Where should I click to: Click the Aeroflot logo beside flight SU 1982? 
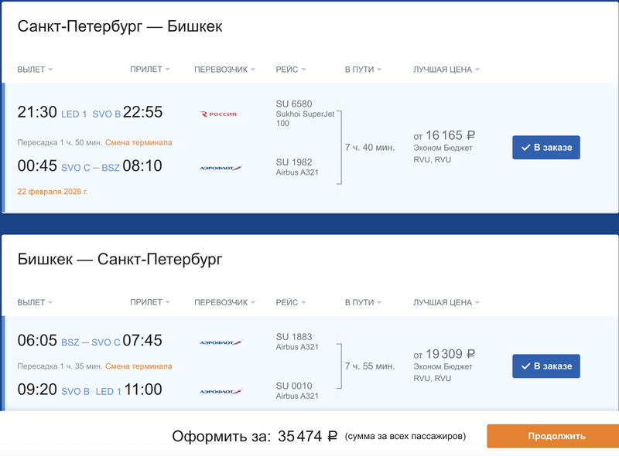[221, 167]
